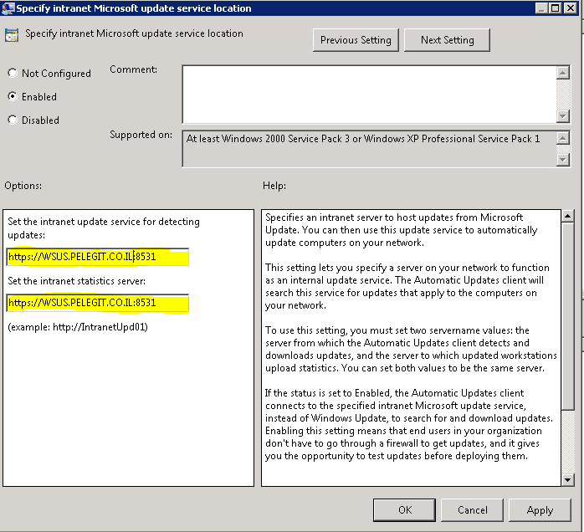Minimize the policy setting window
The height and width of the screenshot is (532, 584).
pyautogui.click(x=541, y=8)
